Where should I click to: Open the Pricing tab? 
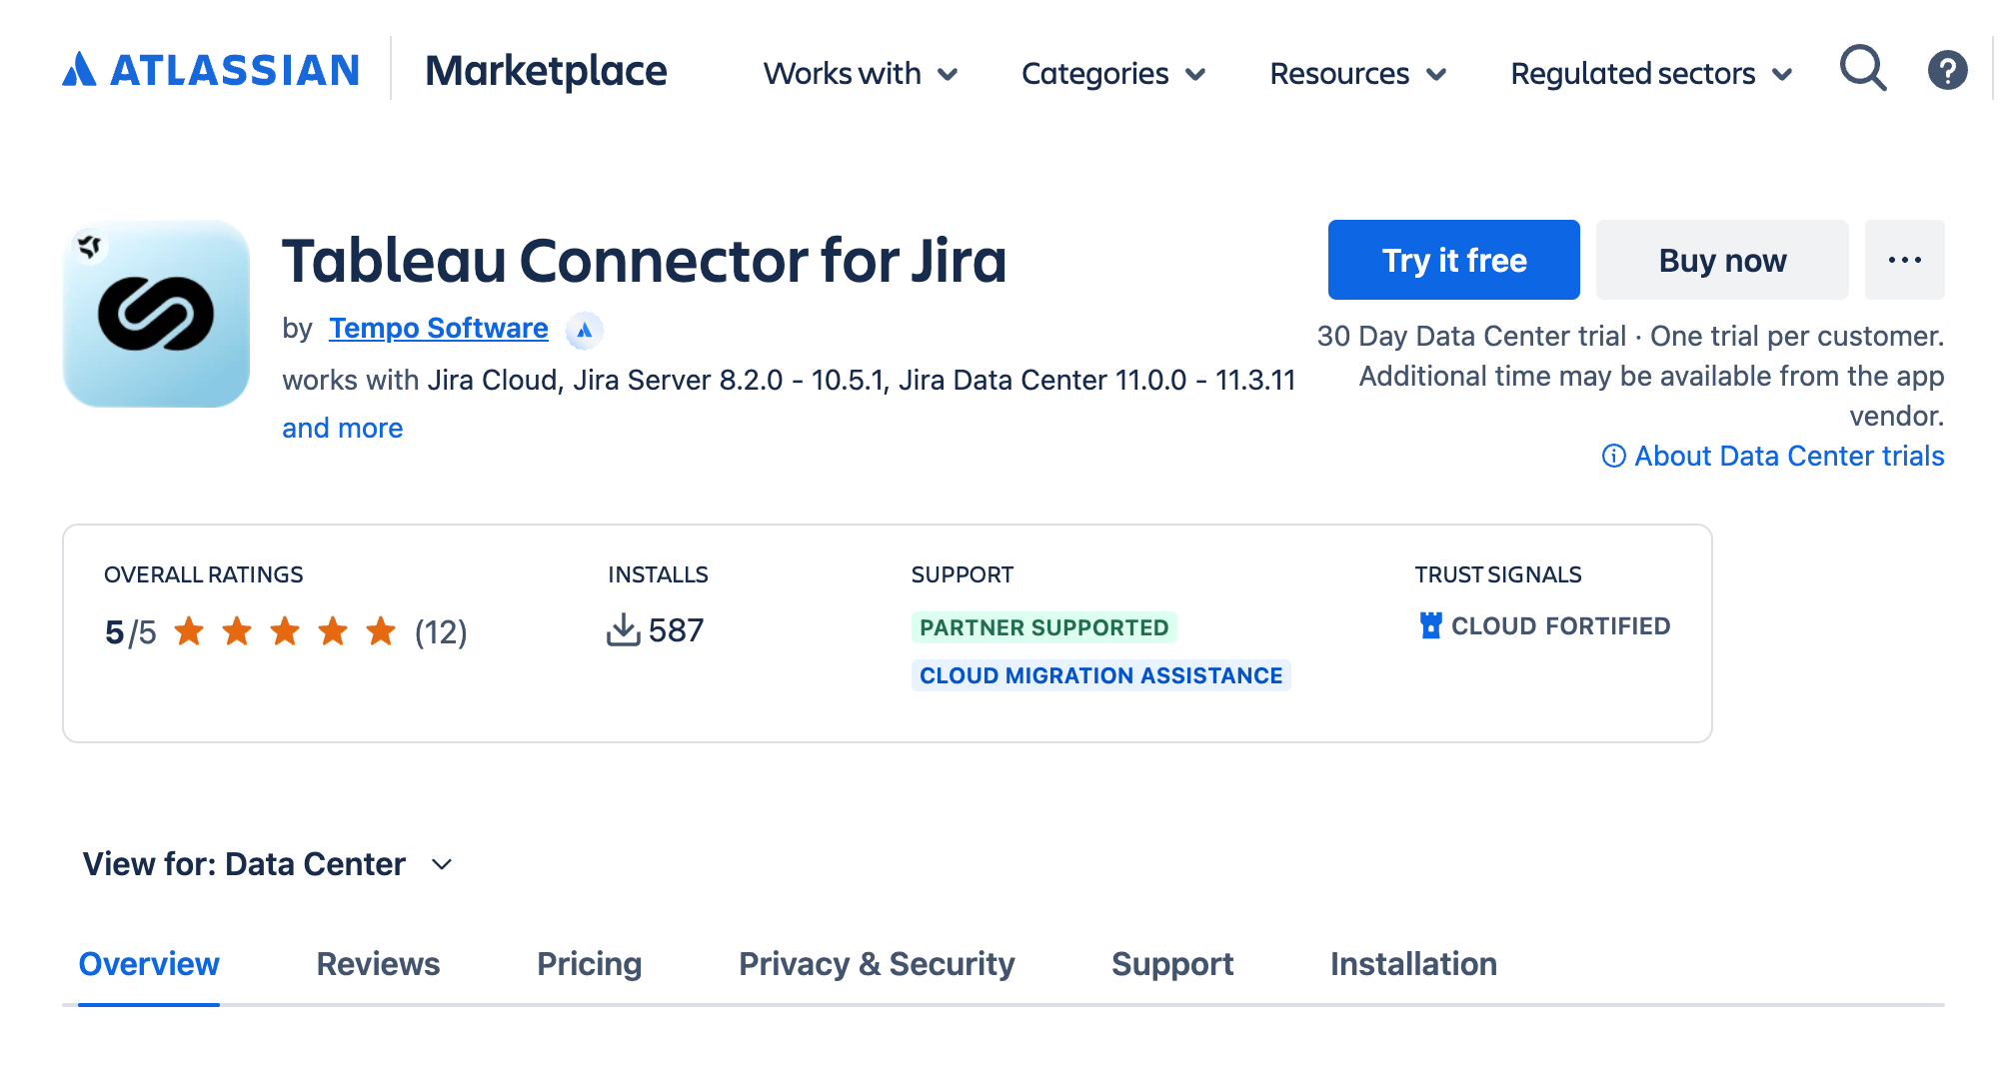pyautogui.click(x=589, y=964)
